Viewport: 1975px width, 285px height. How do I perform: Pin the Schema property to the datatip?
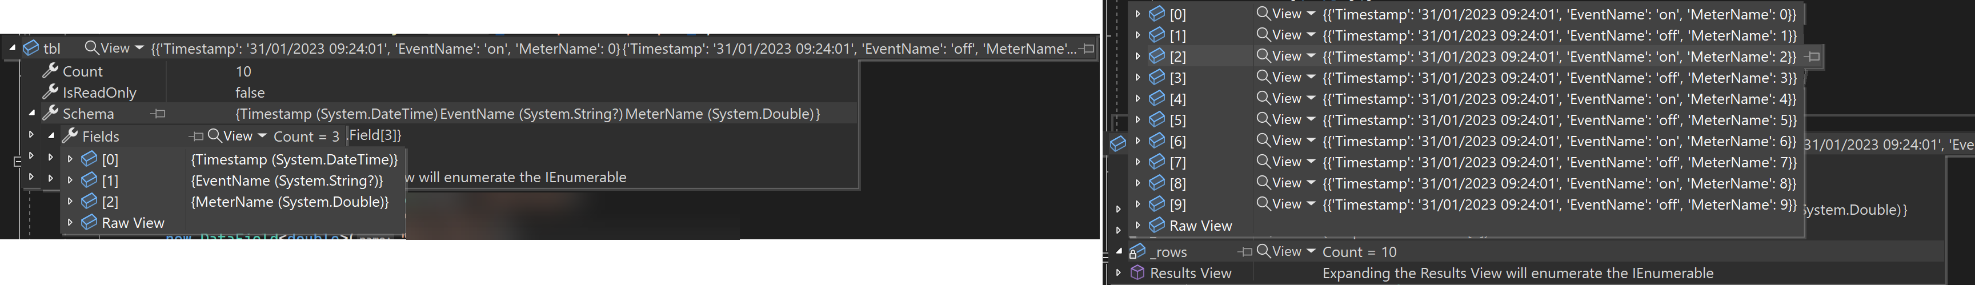click(x=159, y=114)
